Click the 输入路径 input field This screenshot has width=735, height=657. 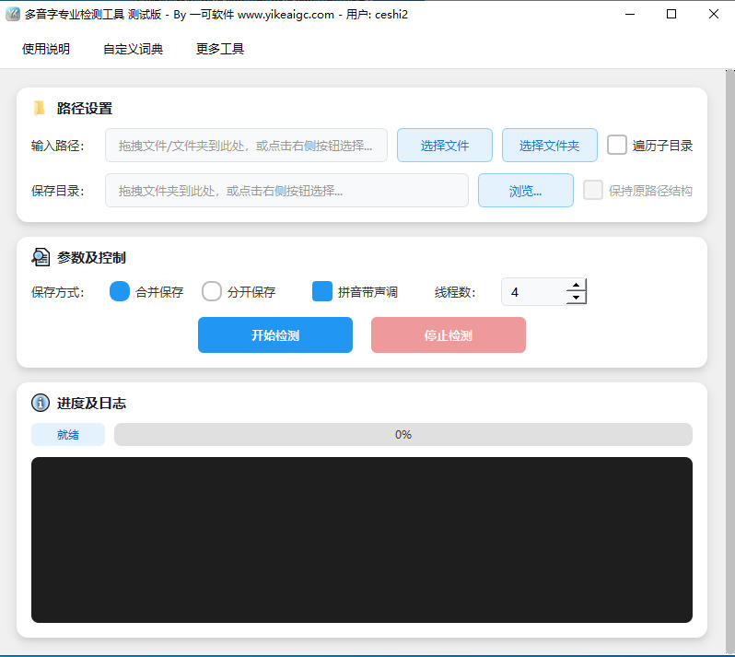(246, 146)
